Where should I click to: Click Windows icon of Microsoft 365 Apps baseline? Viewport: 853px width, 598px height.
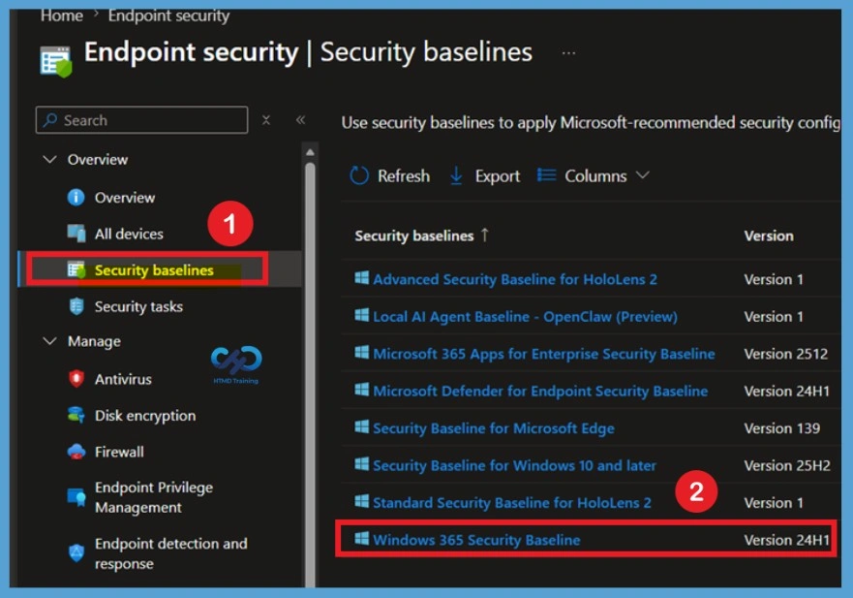(362, 353)
